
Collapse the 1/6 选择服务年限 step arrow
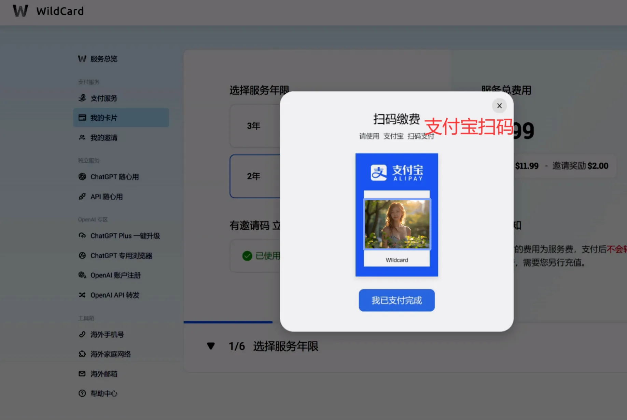click(x=211, y=346)
